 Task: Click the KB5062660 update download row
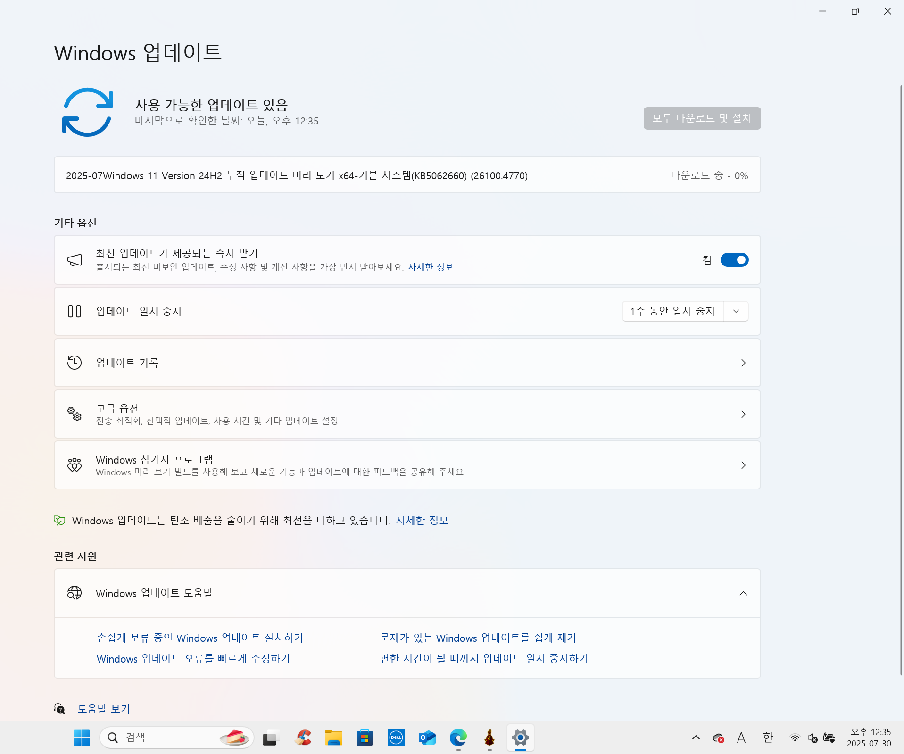click(407, 175)
